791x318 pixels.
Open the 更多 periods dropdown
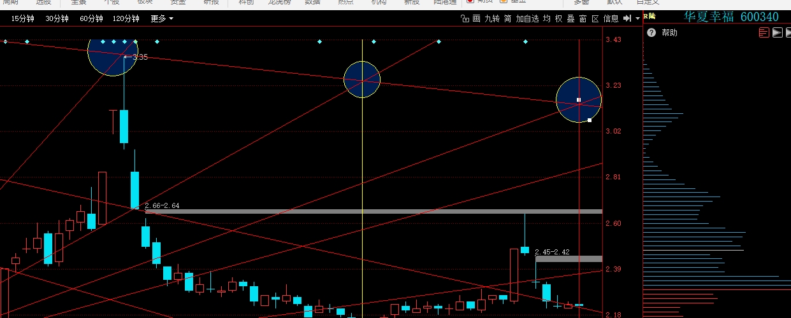162,18
